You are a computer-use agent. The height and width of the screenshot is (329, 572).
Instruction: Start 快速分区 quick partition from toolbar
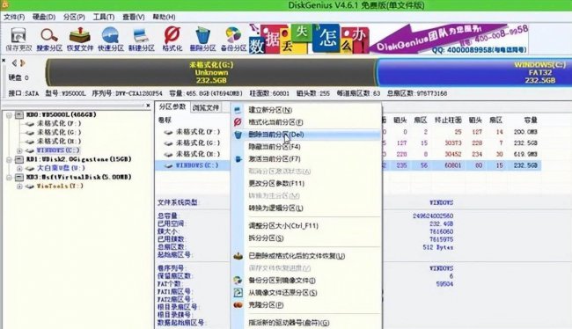pyautogui.click(x=111, y=39)
